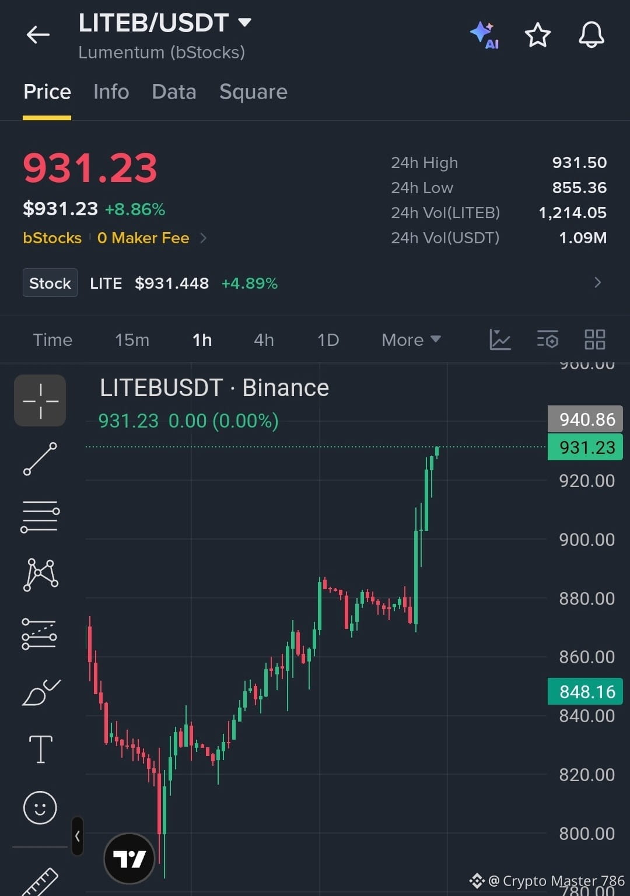Screen dimensions: 630x896
Task: Select the 15m chart interval
Action: [132, 340]
